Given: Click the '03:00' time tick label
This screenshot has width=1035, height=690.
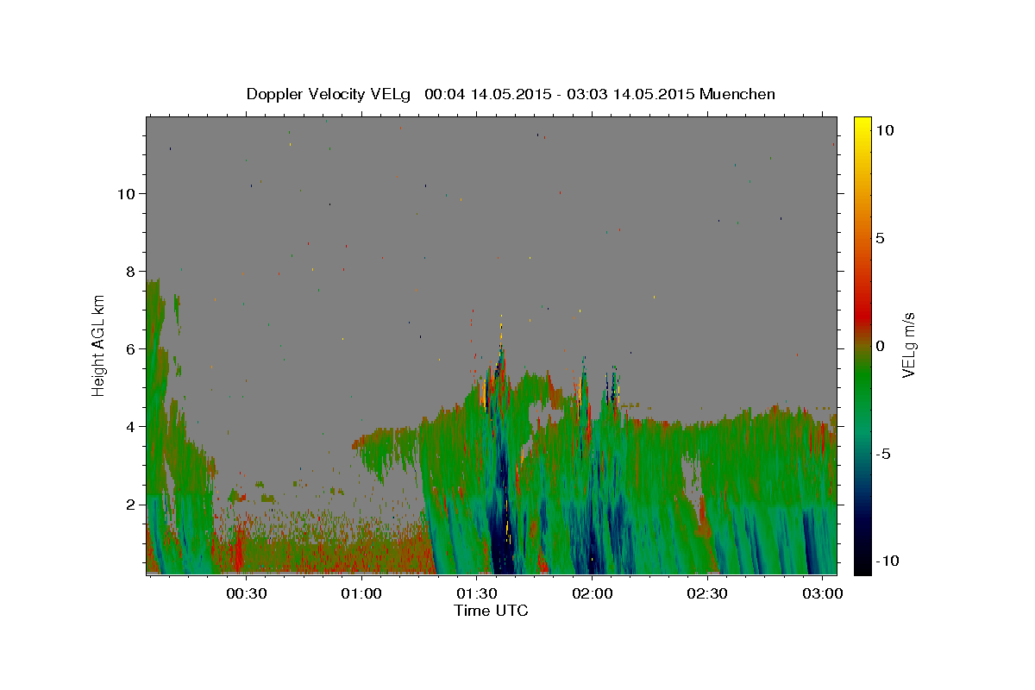Looking at the screenshot, I should tap(824, 594).
